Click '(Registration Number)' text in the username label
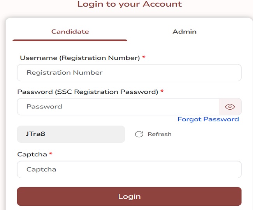The image size is (253, 210). [100, 58]
